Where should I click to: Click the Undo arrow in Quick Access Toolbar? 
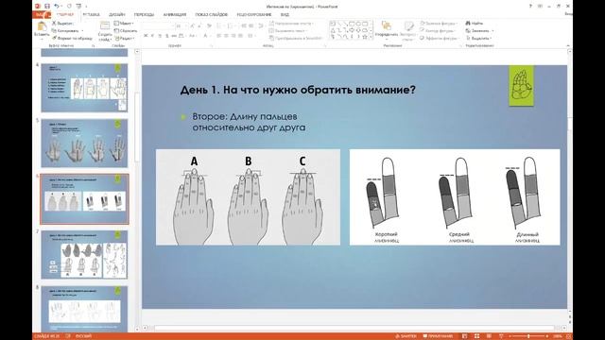click(57, 7)
